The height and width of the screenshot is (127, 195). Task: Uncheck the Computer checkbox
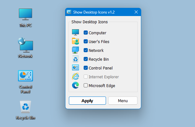tap(86, 33)
